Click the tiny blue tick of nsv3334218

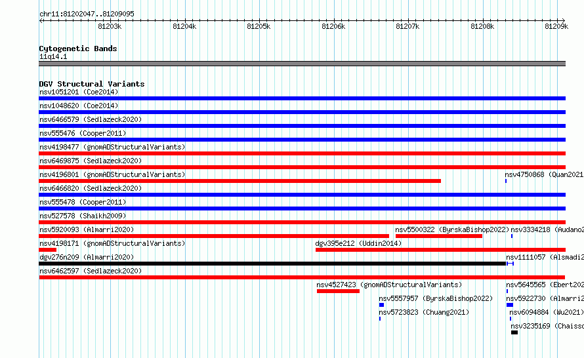click(x=512, y=236)
